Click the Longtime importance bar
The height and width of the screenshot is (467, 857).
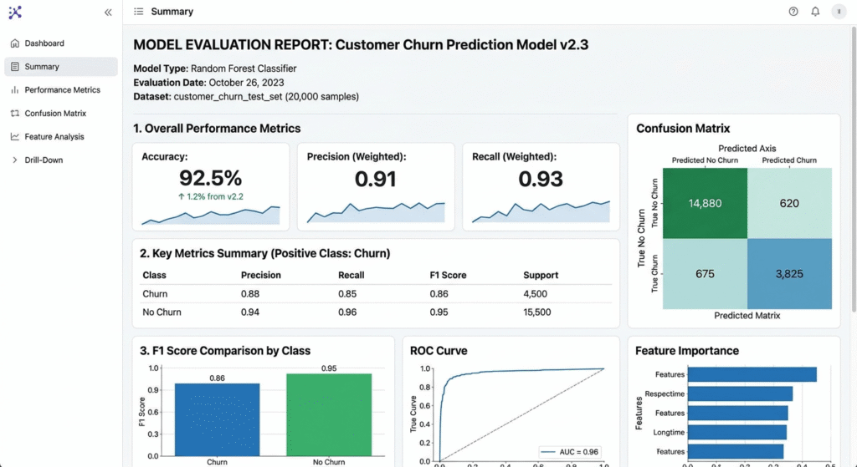737,432
